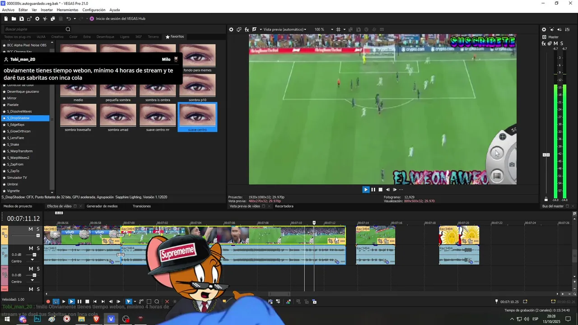Copy selection with the toolbar copy icon
Screen dimensions: 578x325
point(53,19)
